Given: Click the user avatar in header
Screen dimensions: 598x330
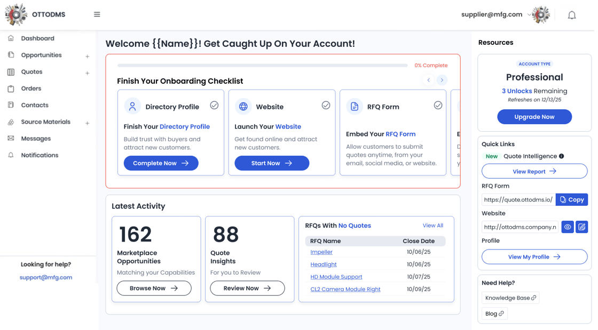Looking at the screenshot, I should pyautogui.click(x=540, y=15).
